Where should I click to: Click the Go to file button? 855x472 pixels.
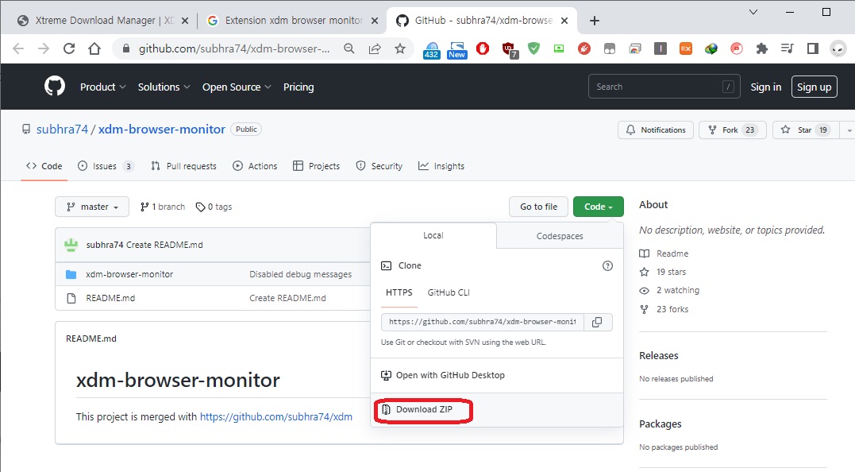click(539, 207)
